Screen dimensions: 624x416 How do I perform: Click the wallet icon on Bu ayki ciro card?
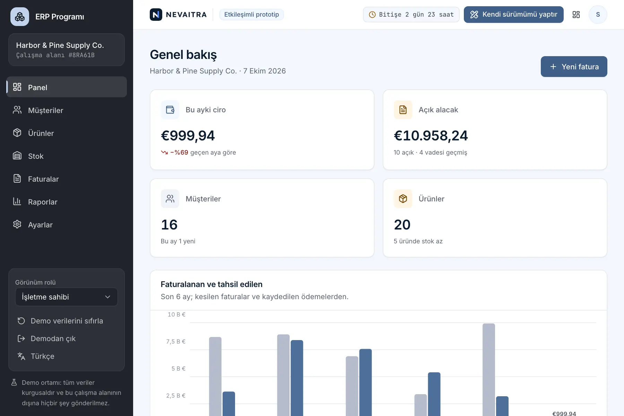(170, 110)
